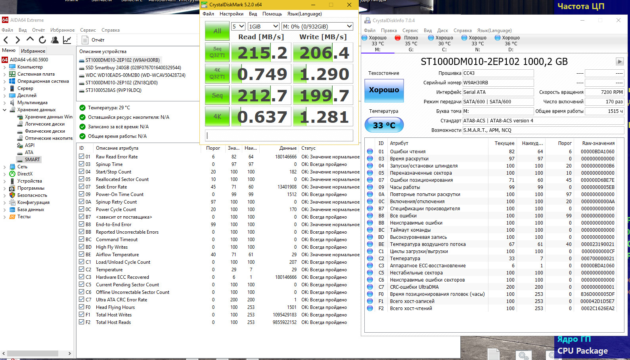Select WDC WD10EADS drive icon
630x360 pixels.
[x=82, y=75]
